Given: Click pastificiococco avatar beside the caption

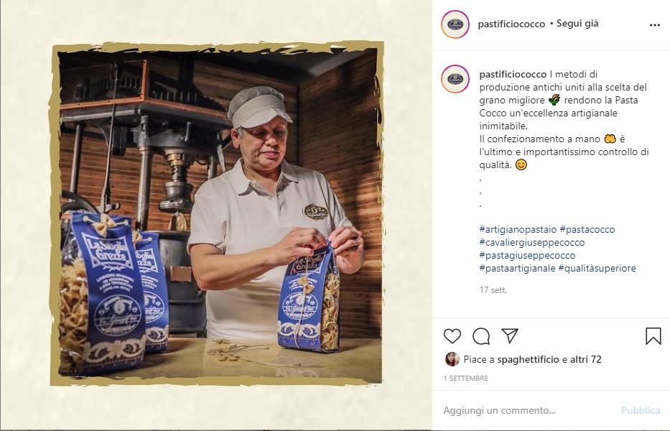Looking at the screenshot, I should coord(455,79).
